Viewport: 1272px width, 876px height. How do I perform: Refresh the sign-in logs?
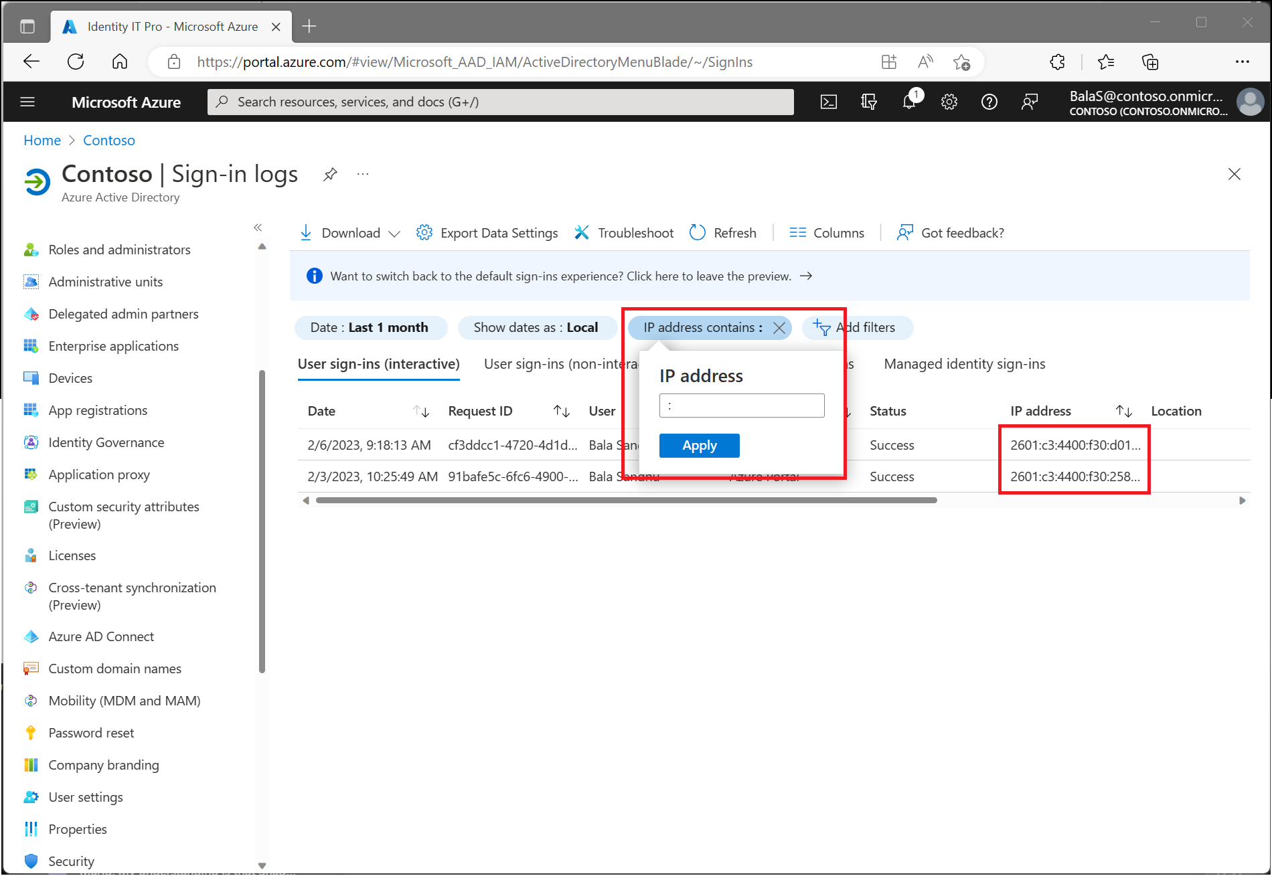[x=723, y=233]
